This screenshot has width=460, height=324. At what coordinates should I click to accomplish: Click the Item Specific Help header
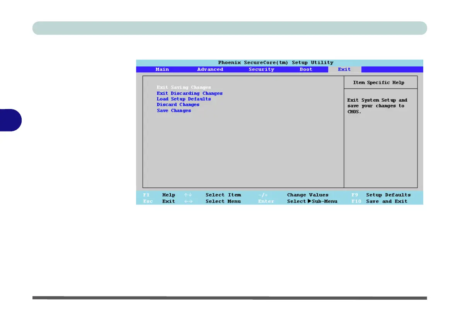[378, 83]
